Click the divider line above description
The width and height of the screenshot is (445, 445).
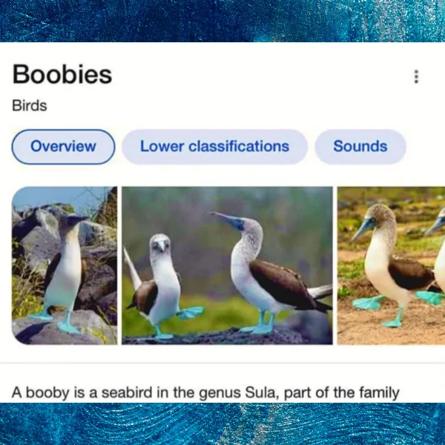pyautogui.click(x=222, y=363)
